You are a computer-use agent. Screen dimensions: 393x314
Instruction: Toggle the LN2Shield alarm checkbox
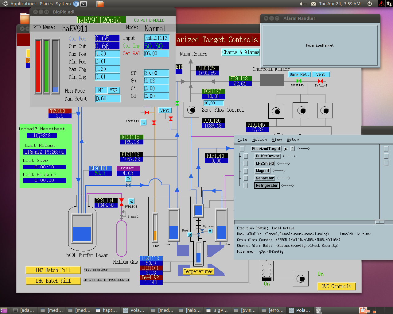coord(246,163)
